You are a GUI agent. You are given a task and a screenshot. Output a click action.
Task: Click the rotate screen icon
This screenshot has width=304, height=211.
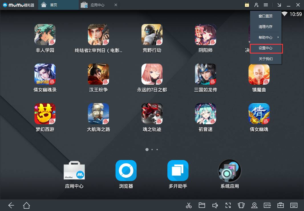coord(241,205)
